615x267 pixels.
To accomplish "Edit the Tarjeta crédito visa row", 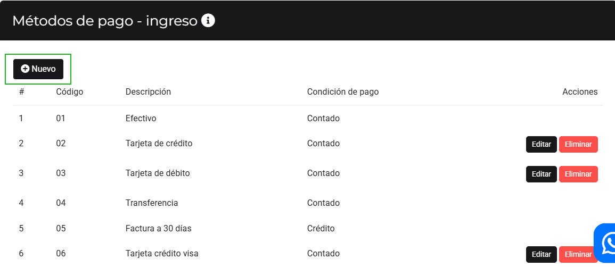I will tap(541, 254).
